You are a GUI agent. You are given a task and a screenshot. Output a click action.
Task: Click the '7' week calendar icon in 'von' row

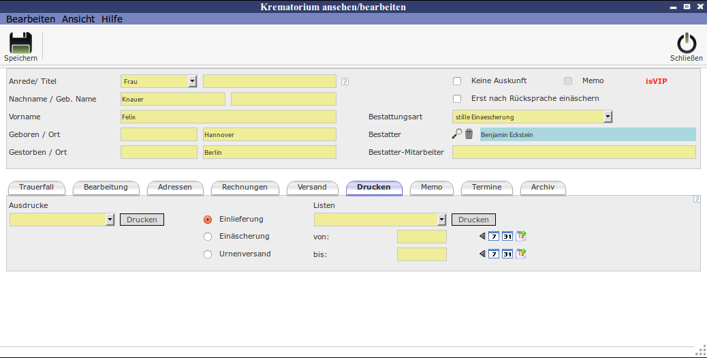(x=494, y=236)
